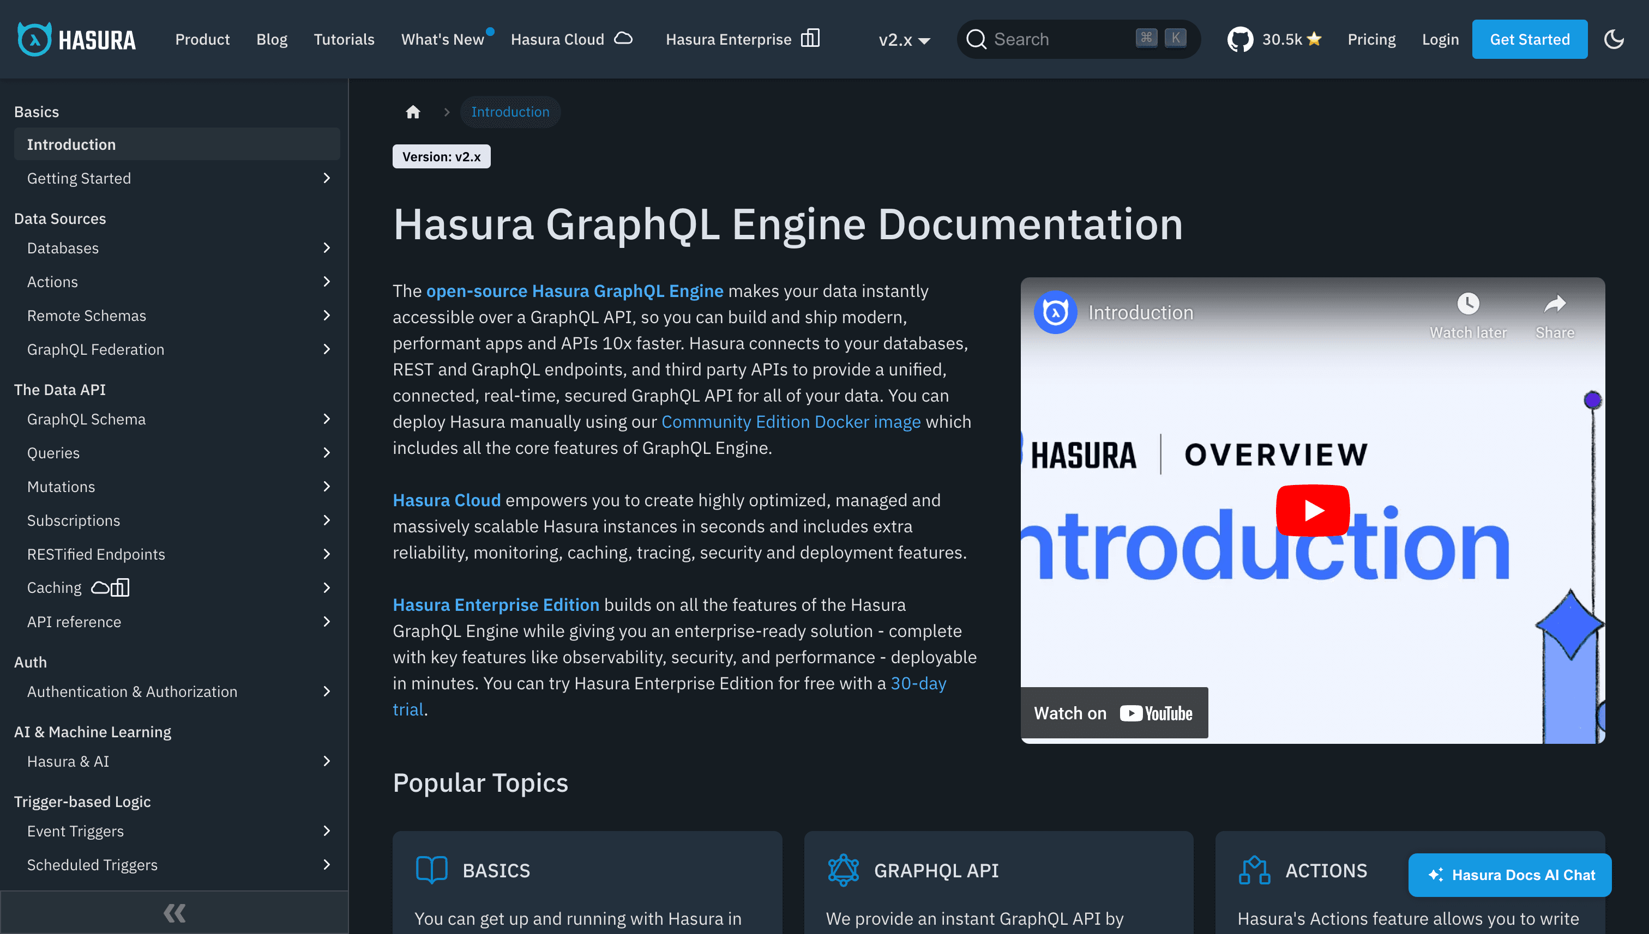Click Version: v2.x badge
The height and width of the screenshot is (934, 1649).
click(441, 156)
